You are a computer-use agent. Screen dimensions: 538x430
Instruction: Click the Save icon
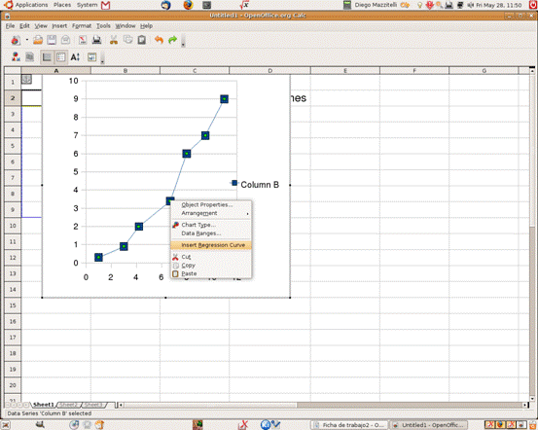pos(52,40)
